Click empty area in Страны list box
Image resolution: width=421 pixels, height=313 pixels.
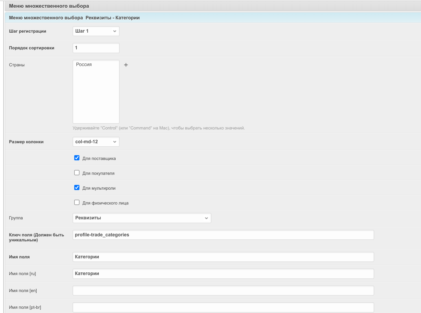(x=96, y=101)
